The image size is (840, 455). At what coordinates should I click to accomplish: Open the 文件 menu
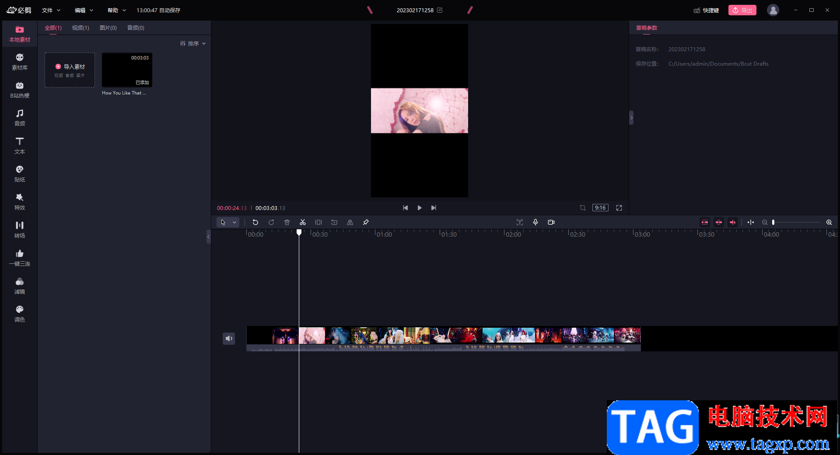coord(51,10)
